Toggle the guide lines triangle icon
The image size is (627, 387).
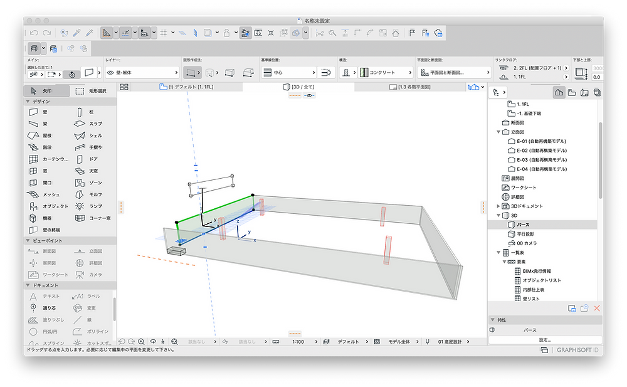(x=107, y=33)
